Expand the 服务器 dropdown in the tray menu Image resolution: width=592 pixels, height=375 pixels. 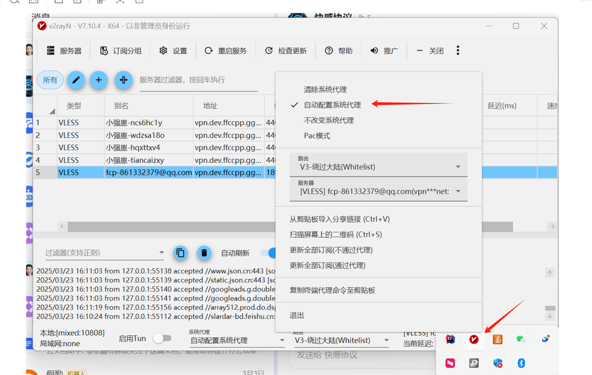(x=379, y=190)
